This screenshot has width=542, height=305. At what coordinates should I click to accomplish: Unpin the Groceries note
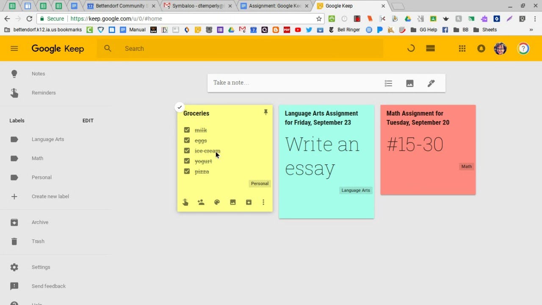(x=266, y=112)
